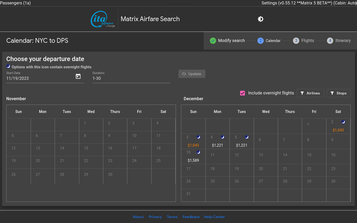
Task: Open the Airlines filter dropdown
Action: (310, 93)
